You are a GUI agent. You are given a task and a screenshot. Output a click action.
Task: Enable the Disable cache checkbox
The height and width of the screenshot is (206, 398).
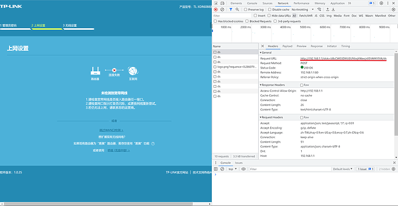coord(269,9)
